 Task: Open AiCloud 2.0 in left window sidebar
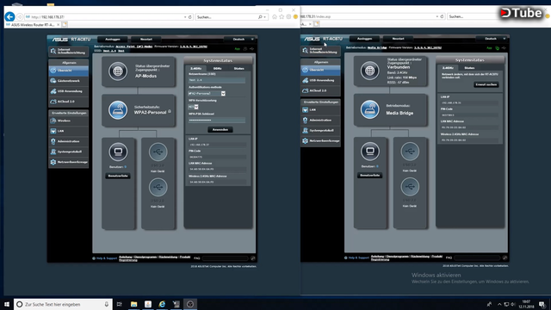pos(69,102)
